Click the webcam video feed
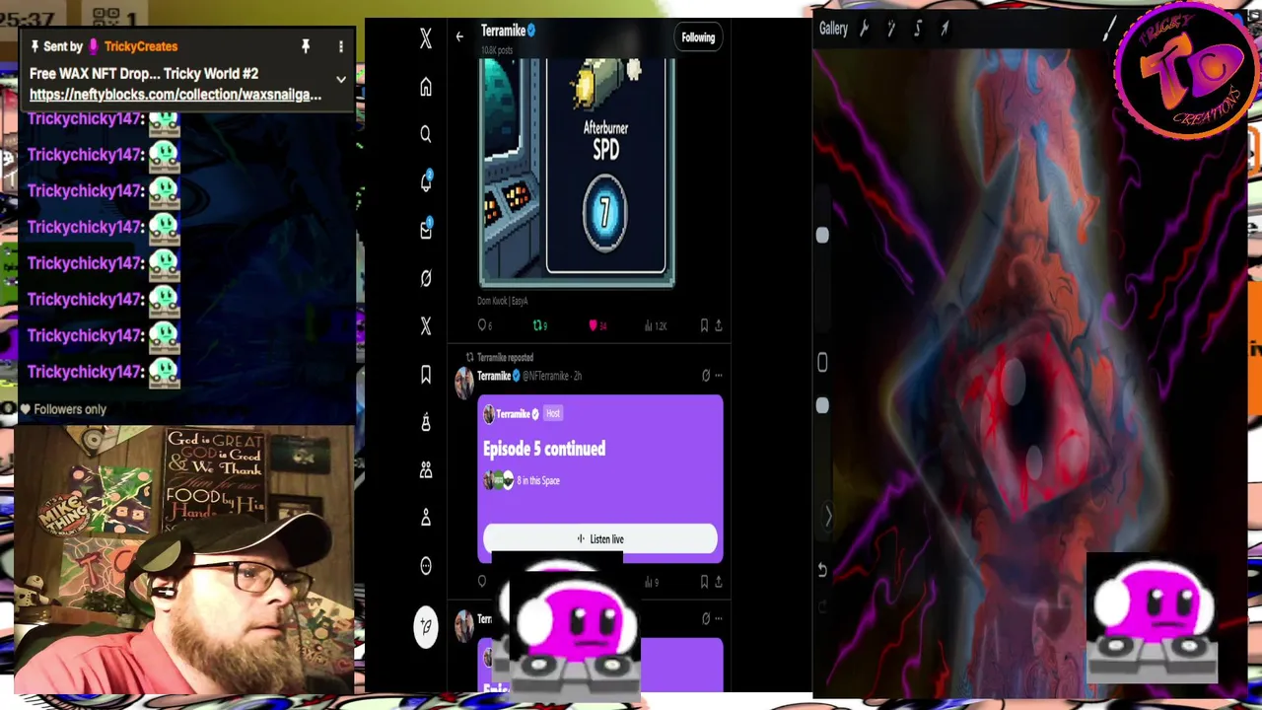 pyautogui.click(x=185, y=559)
